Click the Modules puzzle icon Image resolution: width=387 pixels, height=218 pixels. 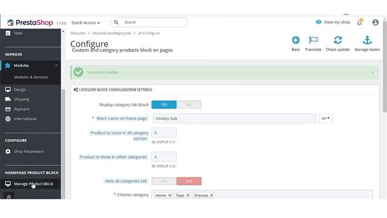(x=8, y=65)
